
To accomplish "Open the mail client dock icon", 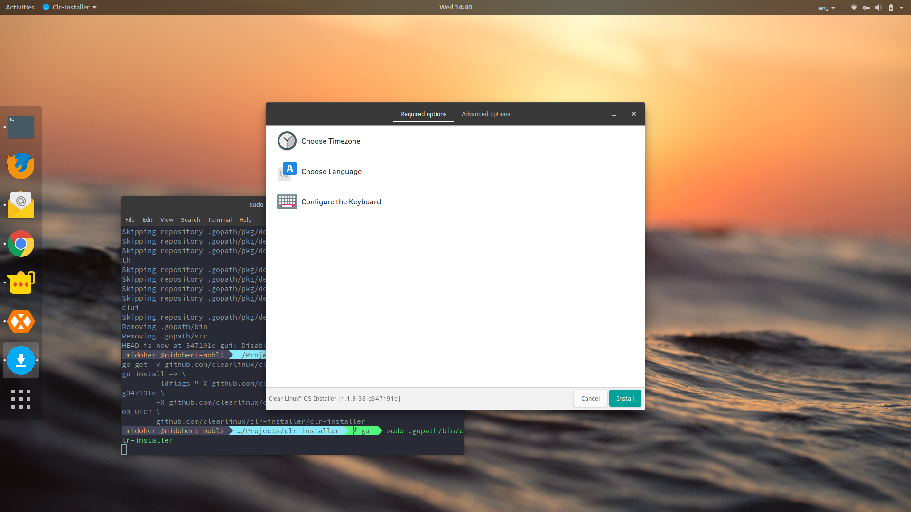I will pyautogui.click(x=21, y=205).
